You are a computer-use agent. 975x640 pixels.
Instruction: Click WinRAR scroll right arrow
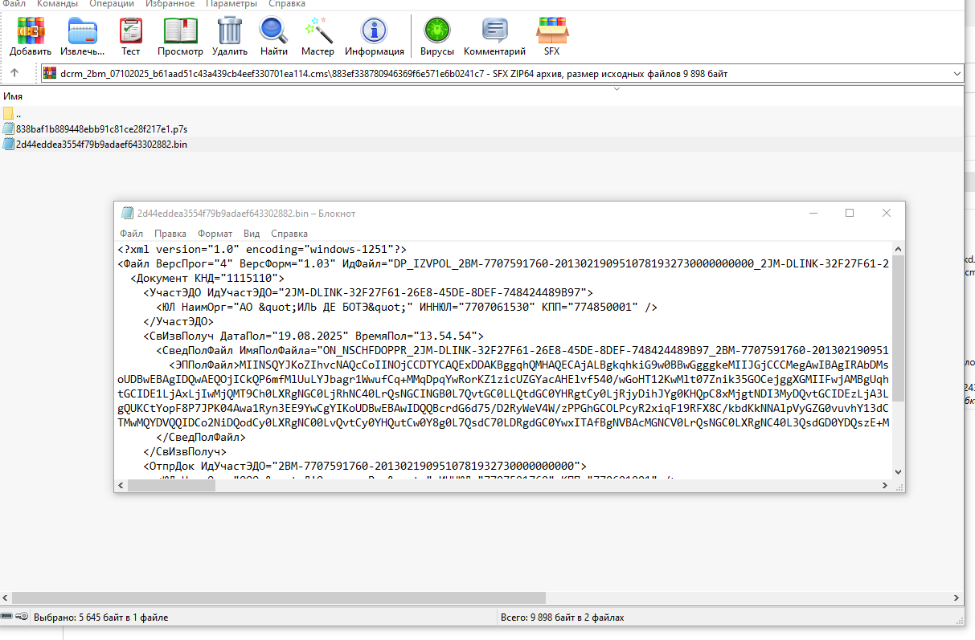pyautogui.click(x=957, y=598)
